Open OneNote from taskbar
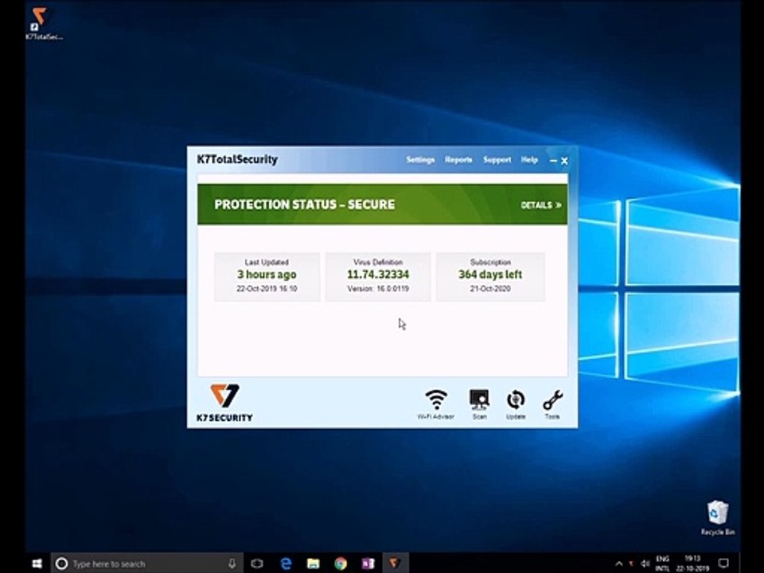This screenshot has height=573, width=764. pyautogui.click(x=368, y=563)
